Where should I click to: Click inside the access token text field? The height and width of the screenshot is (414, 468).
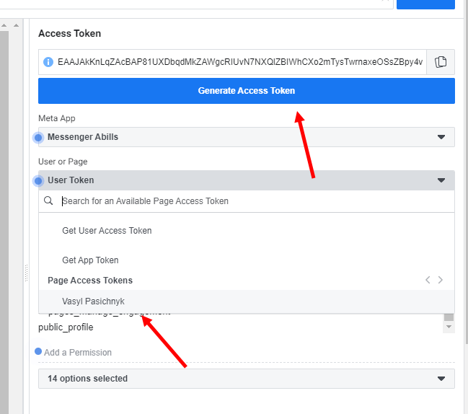tap(238, 62)
